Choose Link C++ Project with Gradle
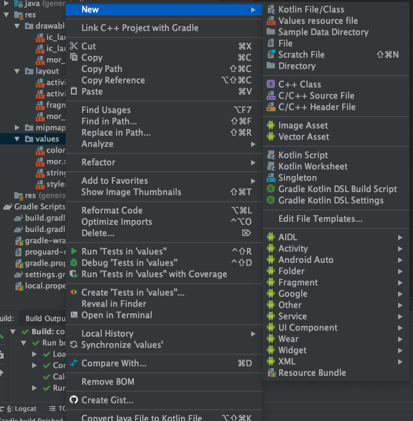Image resolution: width=413 pixels, height=421 pixels. pyautogui.click(x=164, y=28)
